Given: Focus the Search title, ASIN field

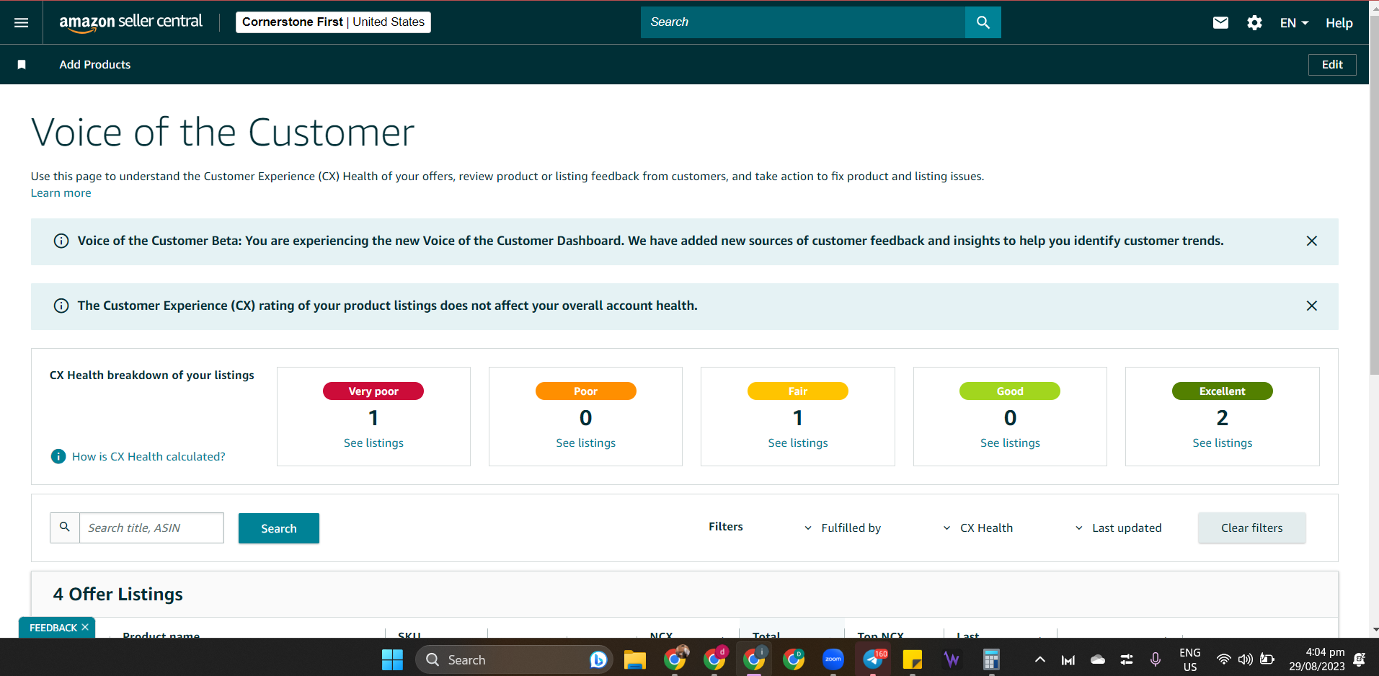Looking at the screenshot, I should pyautogui.click(x=151, y=528).
